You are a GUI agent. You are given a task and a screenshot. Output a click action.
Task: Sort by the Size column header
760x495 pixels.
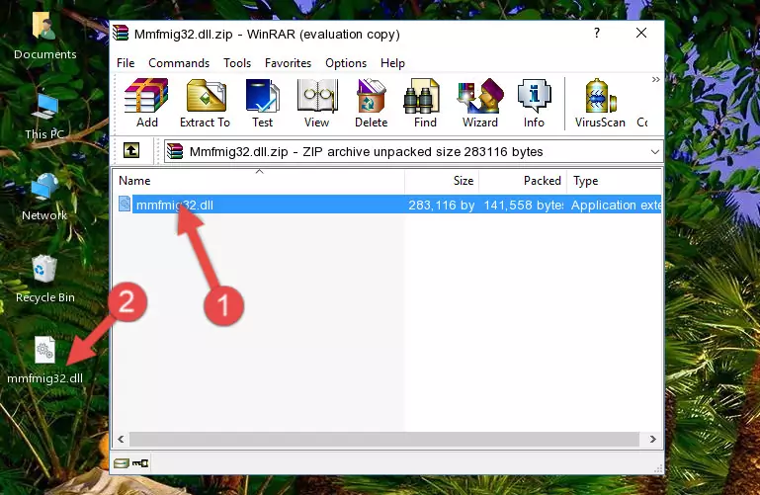[x=442, y=181]
